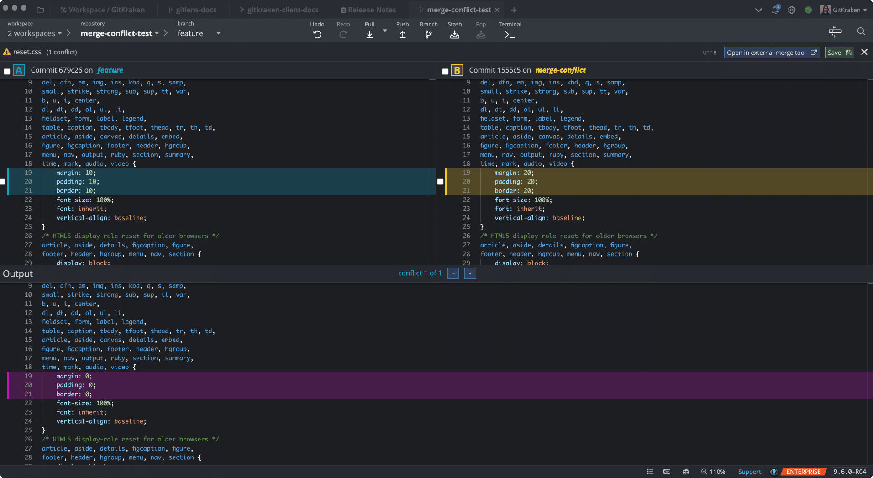The height and width of the screenshot is (478, 873).
Task: Open the command palette icon
Action: coord(835,32)
